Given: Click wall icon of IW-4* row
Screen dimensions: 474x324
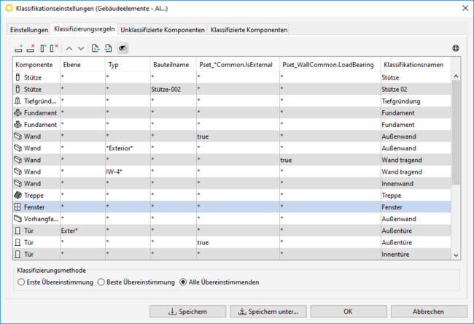Looking at the screenshot, I should pyautogui.click(x=18, y=171).
